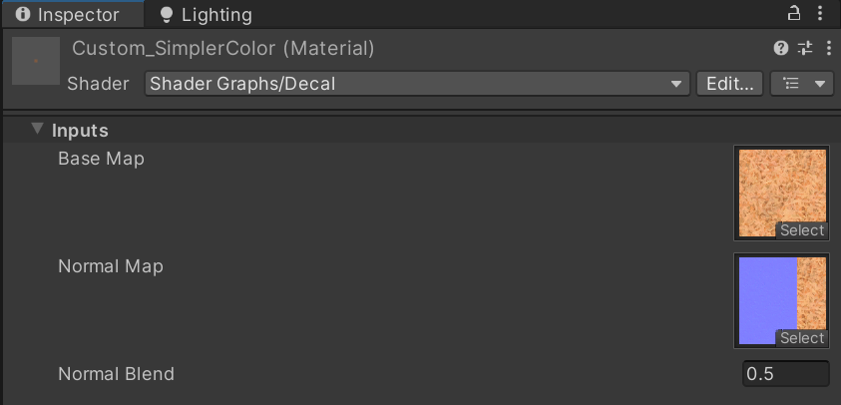Viewport: 841px width, 405px height.
Task: Click the Edit... shader button
Action: coord(729,84)
